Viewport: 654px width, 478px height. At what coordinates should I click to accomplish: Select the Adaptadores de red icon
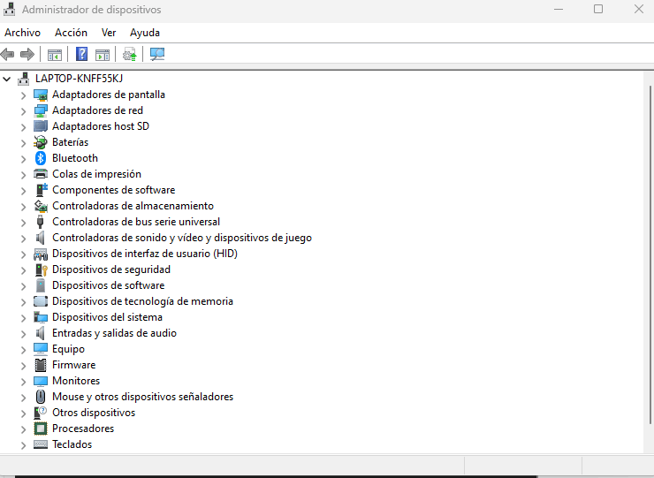pos(41,111)
